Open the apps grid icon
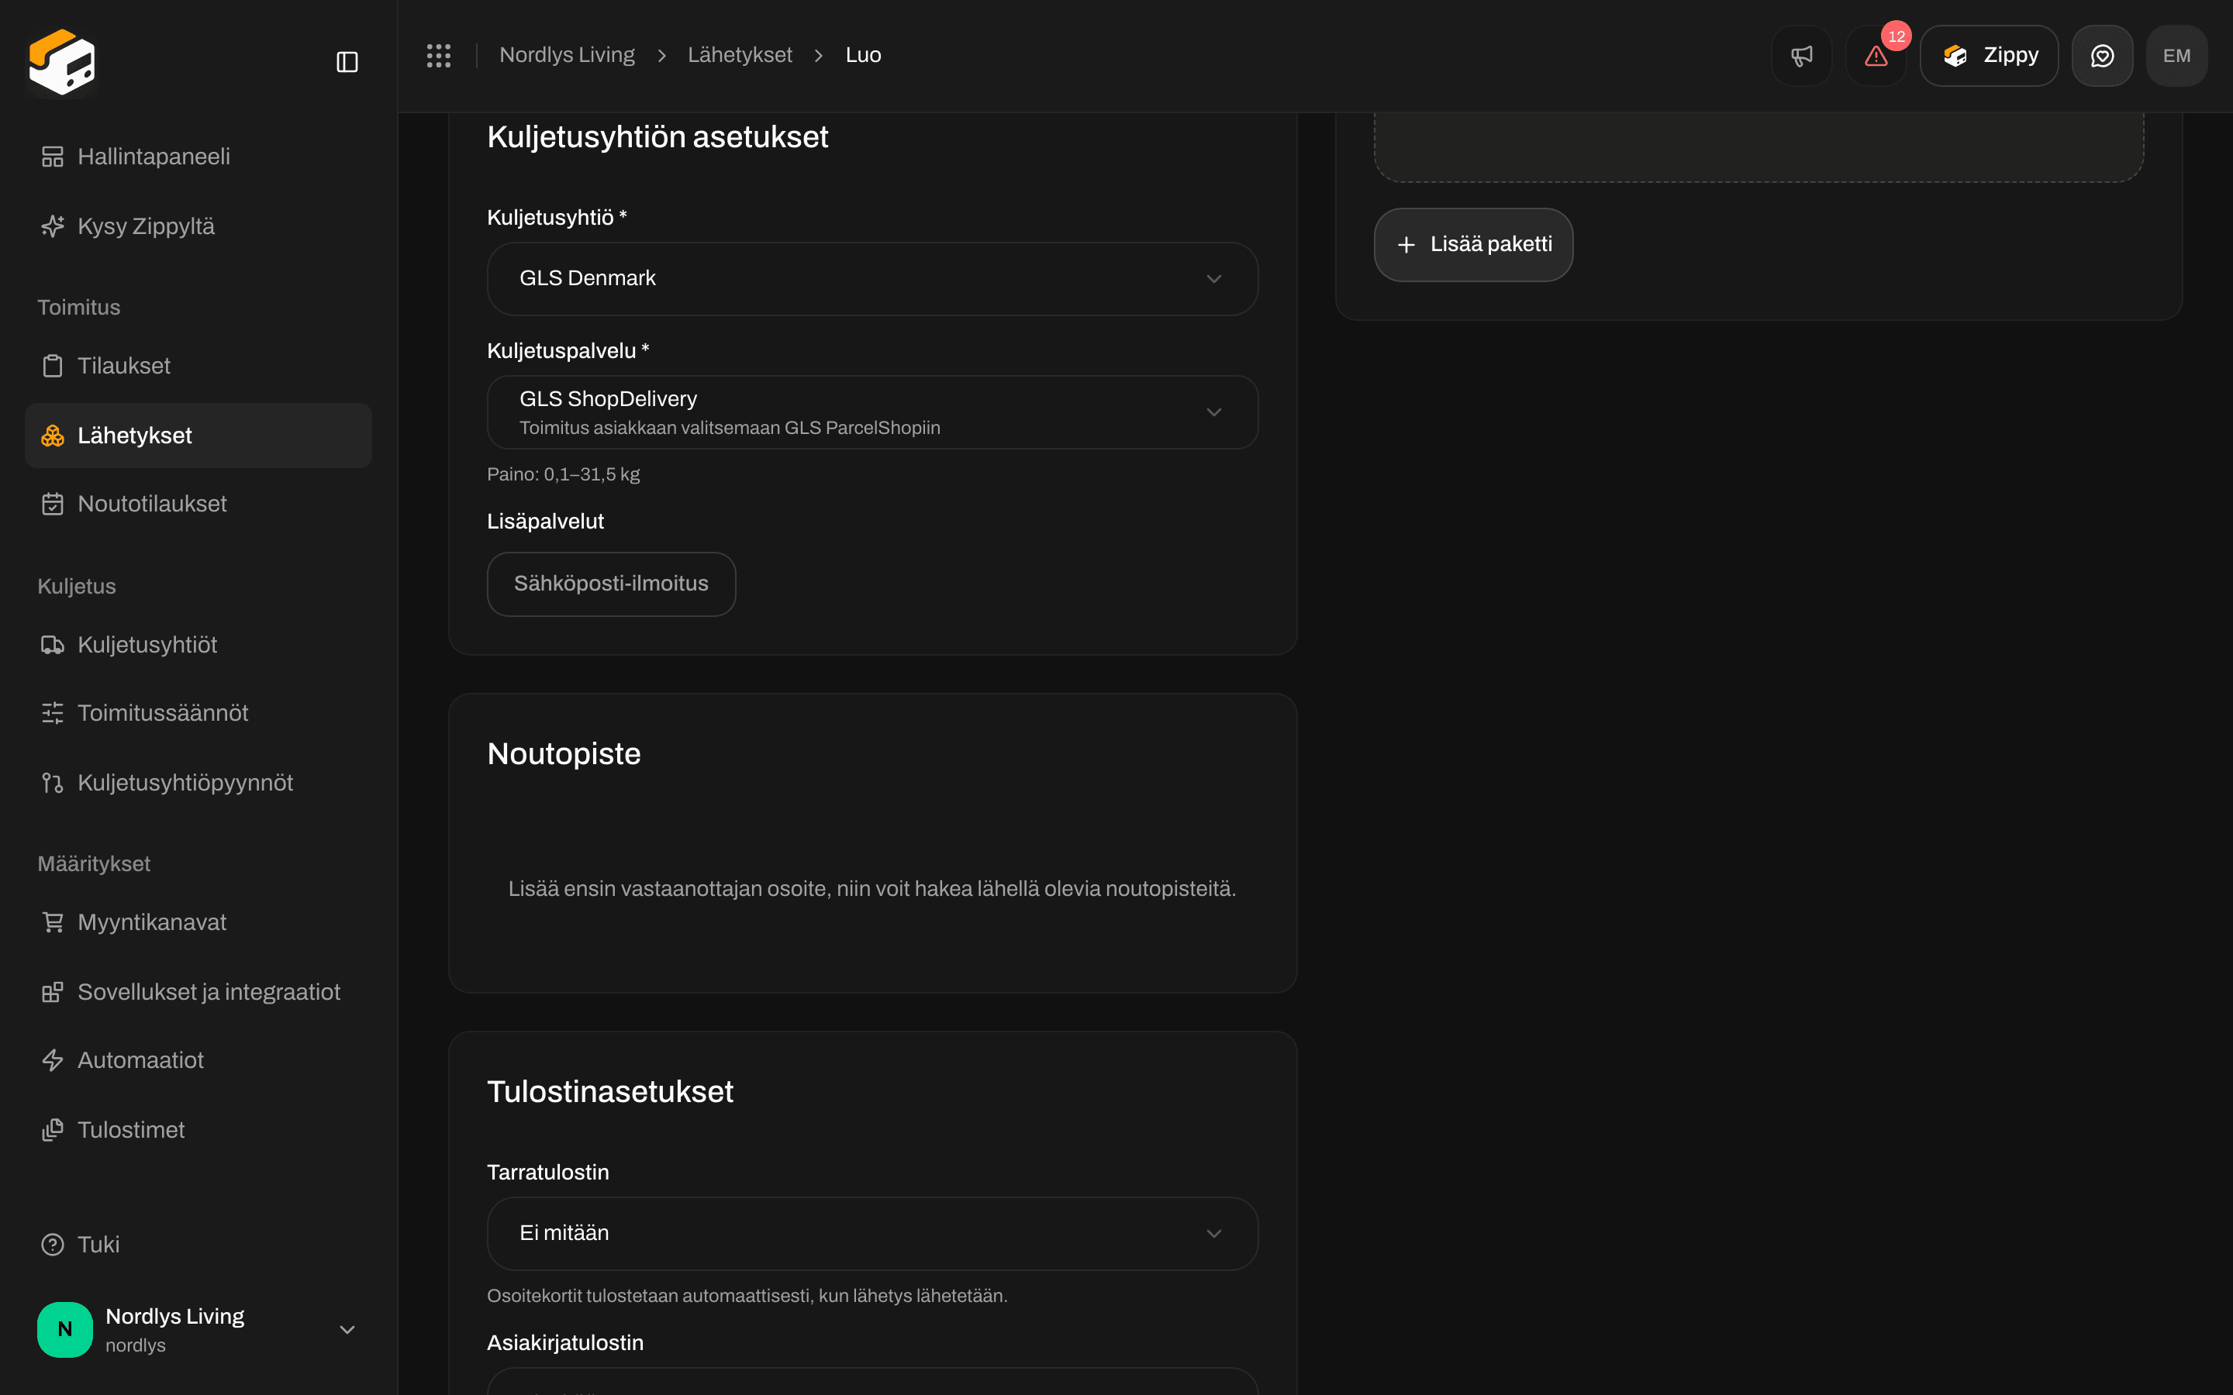 438,55
